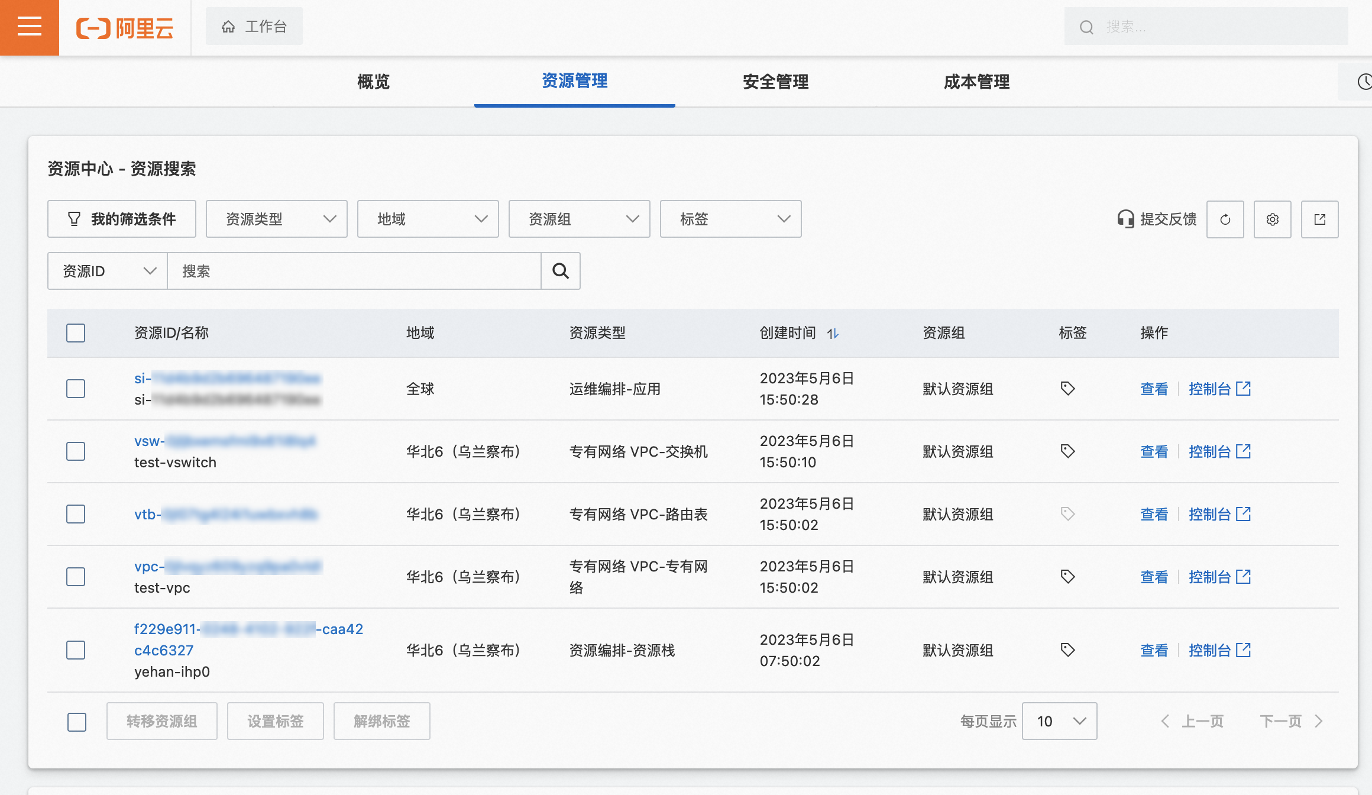Viewport: 1372px width, 795px height.
Task: Click the search icon in the top search bar
Action: click(1086, 27)
